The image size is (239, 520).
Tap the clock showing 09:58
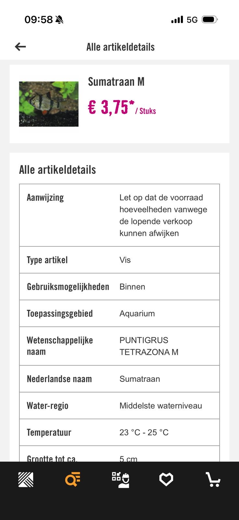point(39,19)
